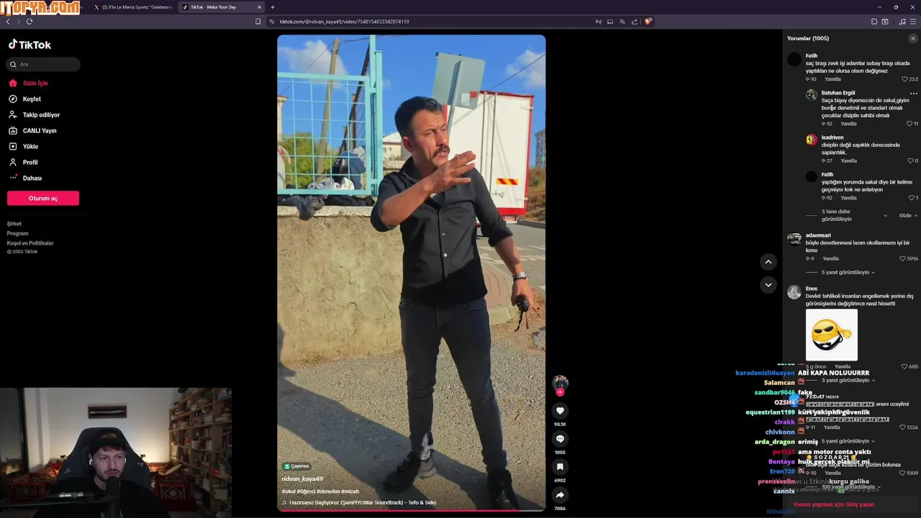921x518 pixels.
Task: Open the sunglasses emoji sticker image
Action: pyautogui.click(x=832, y=335)
